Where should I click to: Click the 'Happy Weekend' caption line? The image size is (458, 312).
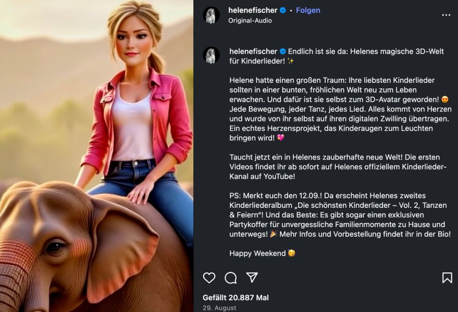tap(257, 253)
